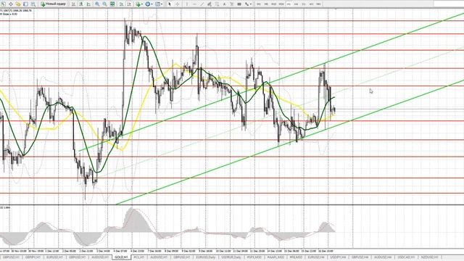Open the EURUSD,Daily chart tab
464x261 pixels.
click(x=206, y=257)
